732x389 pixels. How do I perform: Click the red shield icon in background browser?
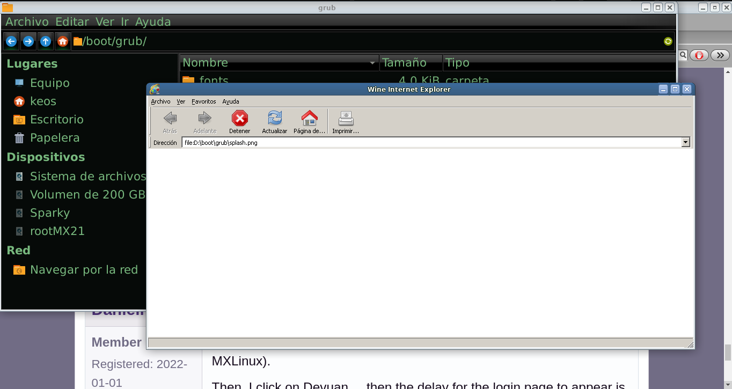[699, 55]
